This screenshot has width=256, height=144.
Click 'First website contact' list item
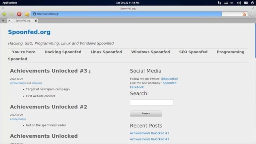pyautogui.click(x=40, y=96)
